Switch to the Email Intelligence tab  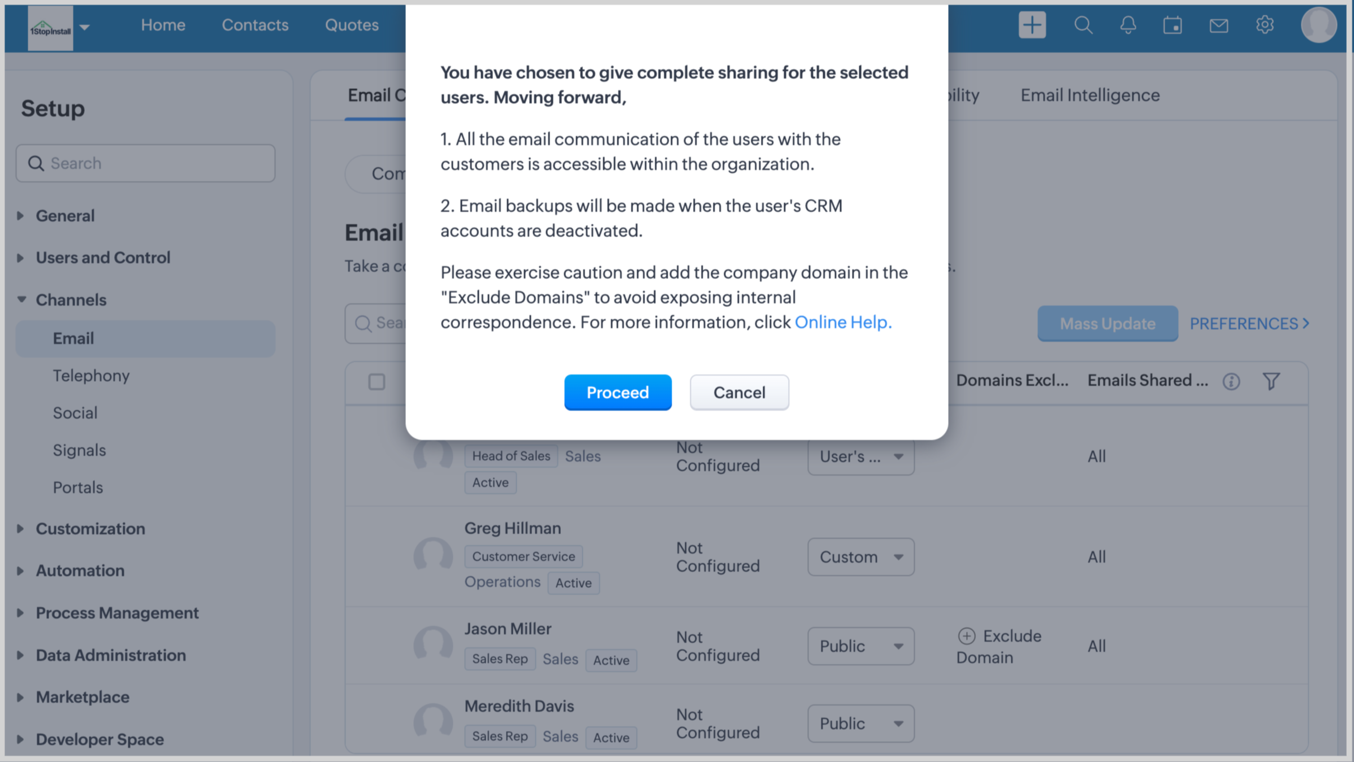tap(1089, 95)
